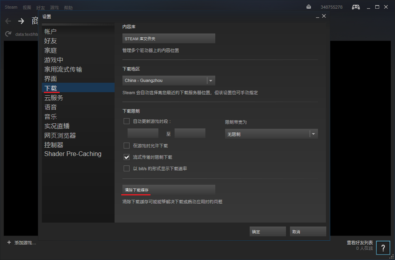Open the inbox envelope icon

308,7
